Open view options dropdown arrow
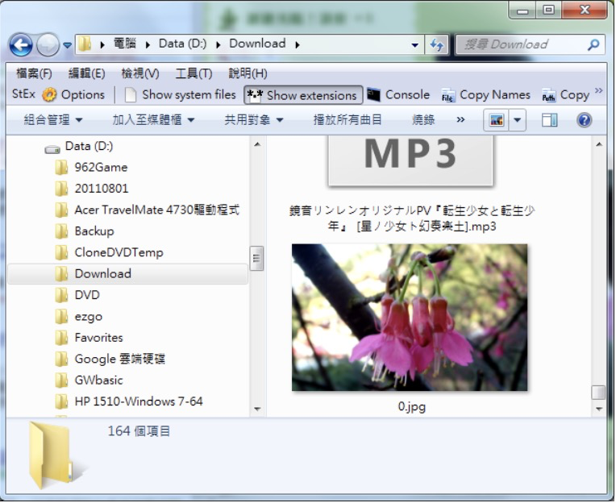 click(x=518, y=120)
